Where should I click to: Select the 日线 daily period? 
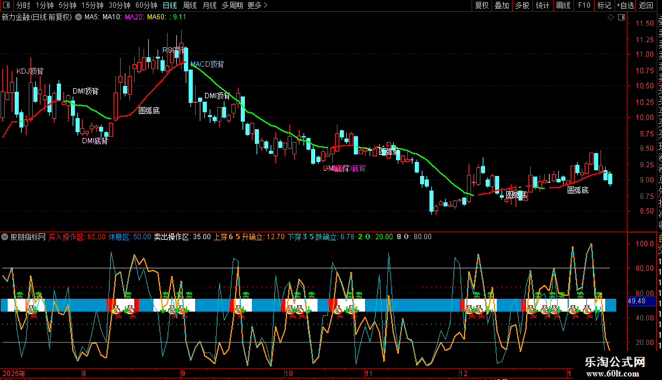point(170,5)
